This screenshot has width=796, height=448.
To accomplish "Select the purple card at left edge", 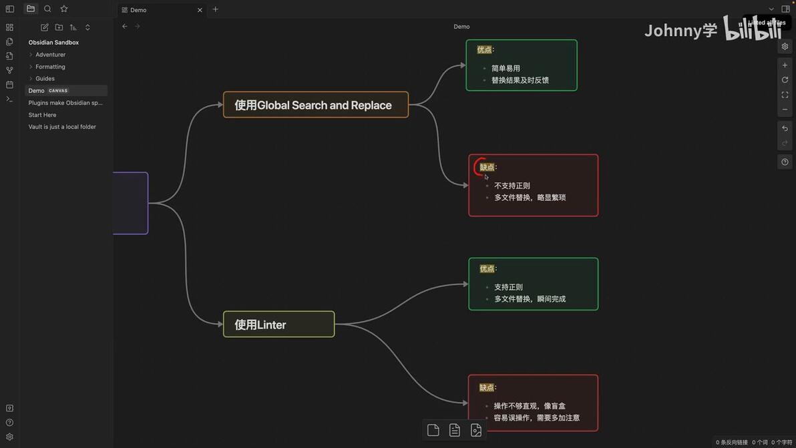I will [131, 203].
